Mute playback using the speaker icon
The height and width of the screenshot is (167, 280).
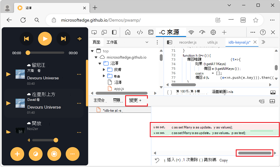28,140
